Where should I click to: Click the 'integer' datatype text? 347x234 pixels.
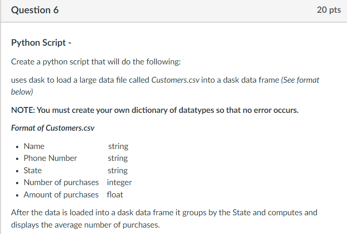pyautogui.click(x=119, y=182)
